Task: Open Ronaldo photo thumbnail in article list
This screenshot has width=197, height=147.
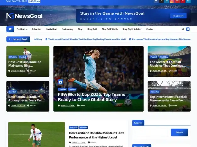Action: click(x=37, y=134)
